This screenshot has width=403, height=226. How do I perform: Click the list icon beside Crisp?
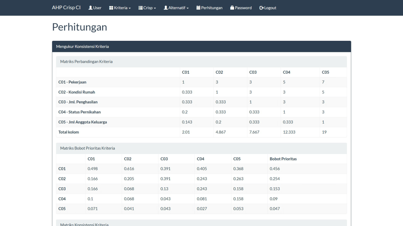coord(141,8)
